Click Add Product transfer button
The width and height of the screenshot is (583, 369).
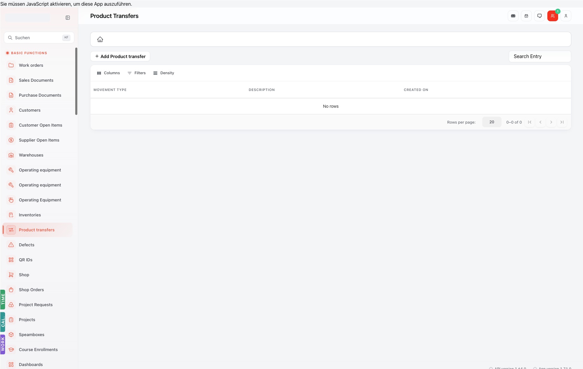click(120, 56)
